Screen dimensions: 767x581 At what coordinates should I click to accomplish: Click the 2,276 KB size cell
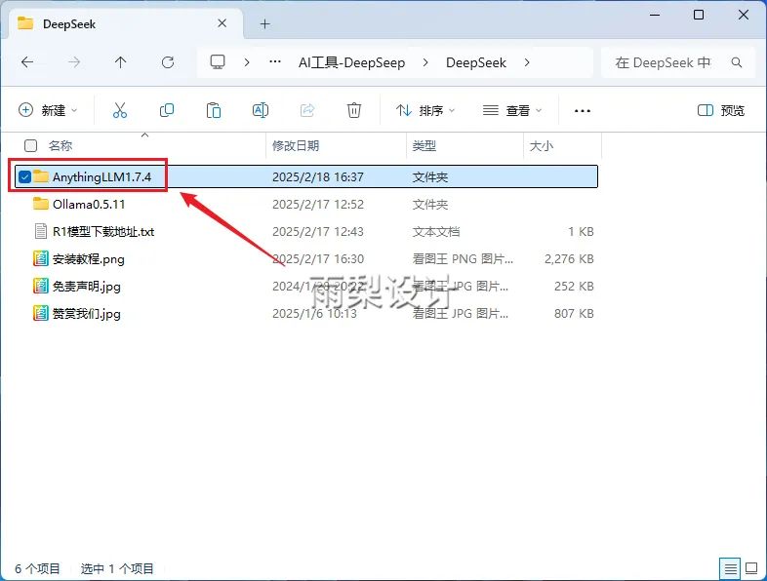[x=569, y=259]
